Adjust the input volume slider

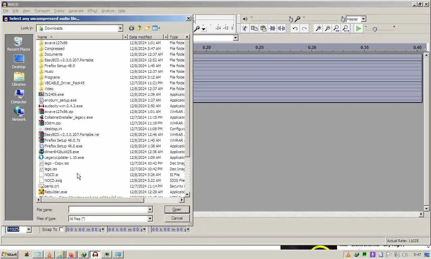[x=324, y=19]
